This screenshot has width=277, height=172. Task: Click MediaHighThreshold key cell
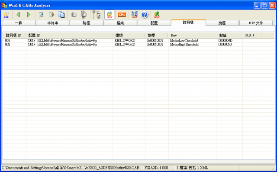pyautogui.click(x=184, y=44)
